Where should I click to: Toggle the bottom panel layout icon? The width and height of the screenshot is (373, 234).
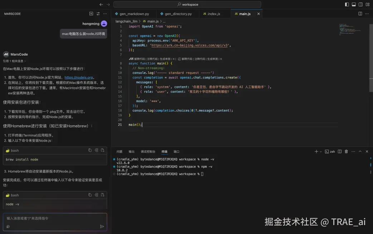pos(354,5)
